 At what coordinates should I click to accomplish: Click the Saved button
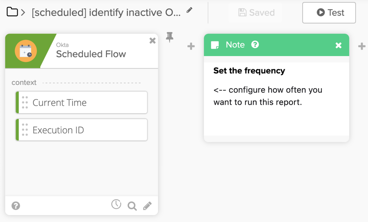pos(256,13)
